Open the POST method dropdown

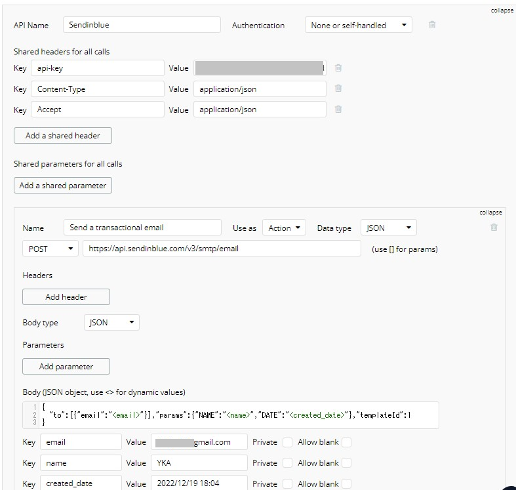click(50, 249)
